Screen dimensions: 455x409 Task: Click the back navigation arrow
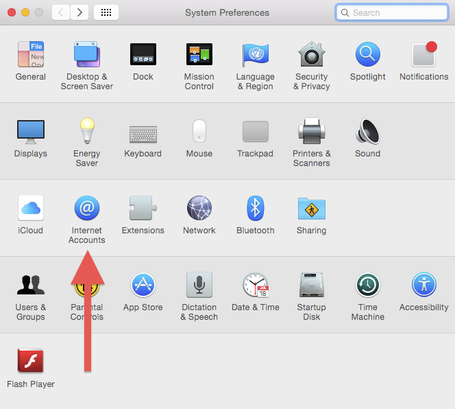click(61, 12)
